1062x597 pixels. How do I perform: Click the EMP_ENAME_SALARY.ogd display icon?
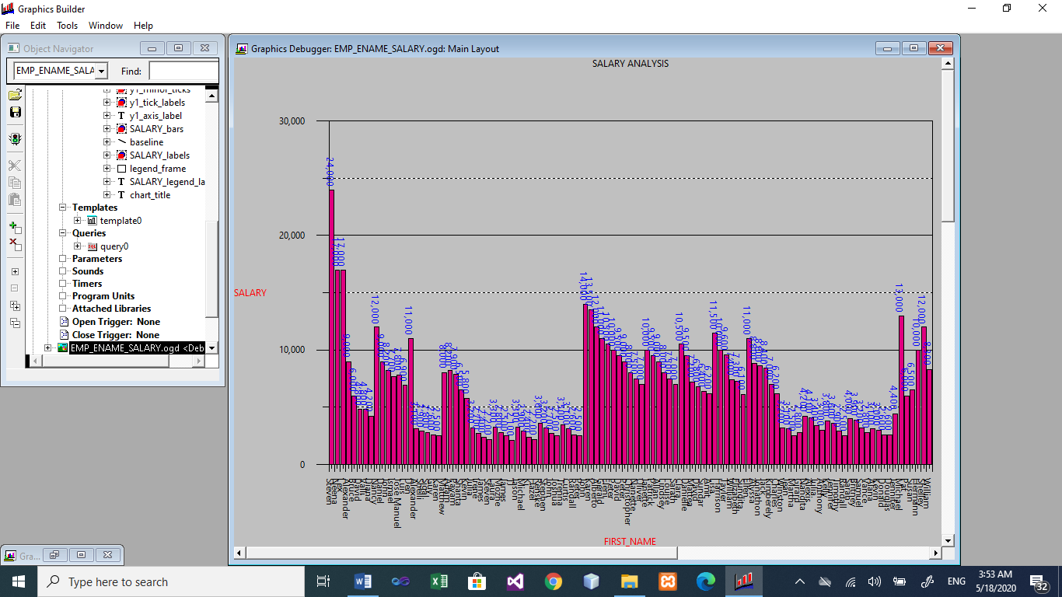63,348
